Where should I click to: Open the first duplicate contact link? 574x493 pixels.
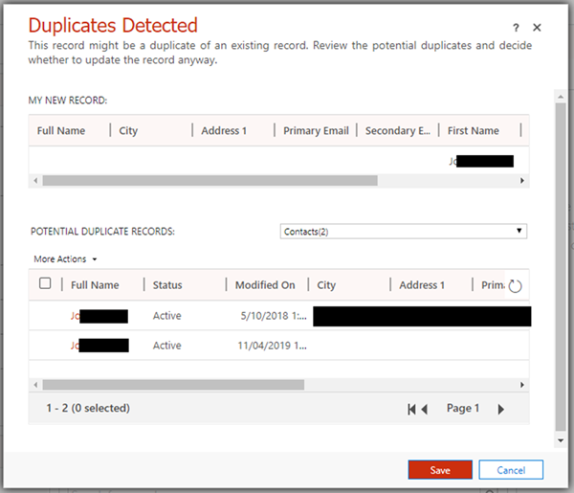coord(76,316)
